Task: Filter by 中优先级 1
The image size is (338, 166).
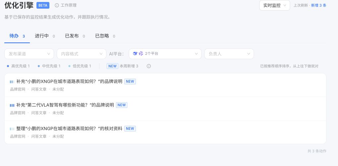Action: [49, 66]
